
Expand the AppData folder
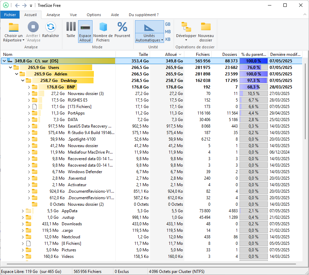(x=23, y=211)
